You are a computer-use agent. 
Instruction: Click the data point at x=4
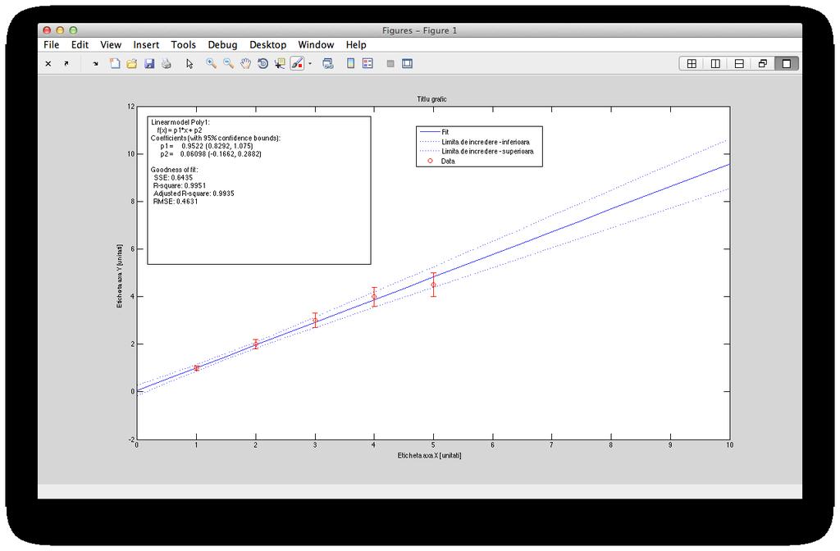point(374,297)
